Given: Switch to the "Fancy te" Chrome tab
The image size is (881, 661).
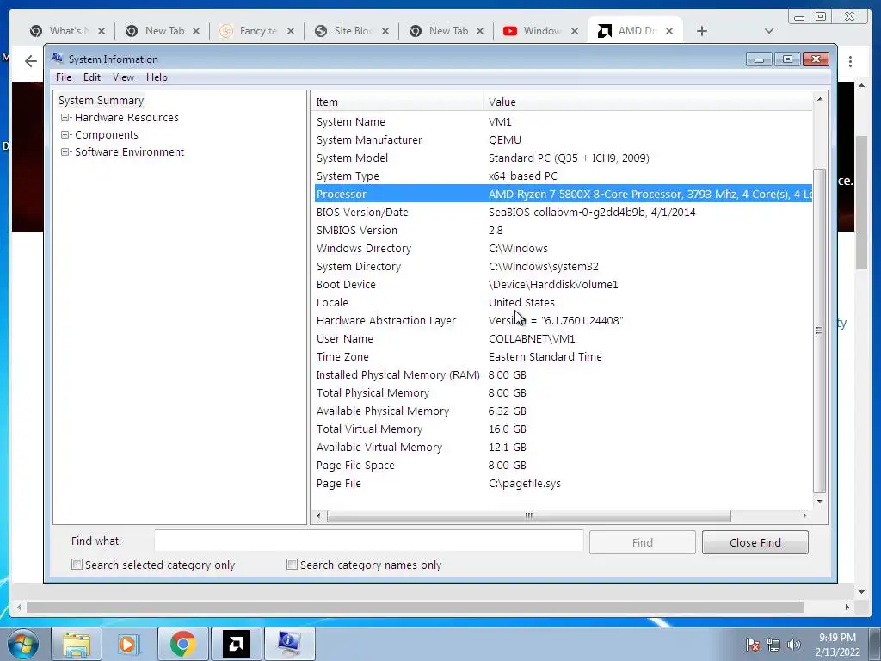Looking at the screenshot, I should (257, 31).
